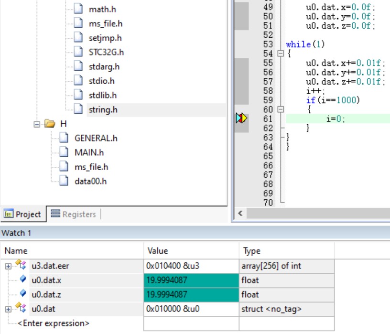Image resolution: width=390 pixels, height=334 pixels.
Task: Switch to the Project tab
Action: (23, 214)
